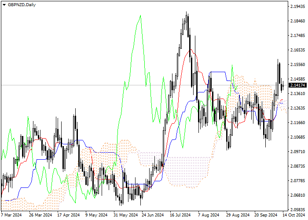Click the 24 Jun 2024 date label
Image resolution: width=308 pixels, height=220 pixels.
[x=153, y=215]
